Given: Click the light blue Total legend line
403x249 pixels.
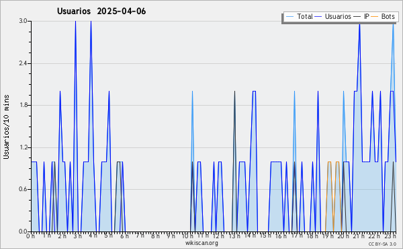Looking at the screenshot, I should pos(289,17).
